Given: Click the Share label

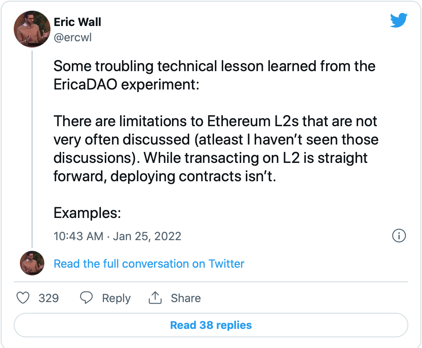Looking at the screenshot, I should (x=186, y=298).
